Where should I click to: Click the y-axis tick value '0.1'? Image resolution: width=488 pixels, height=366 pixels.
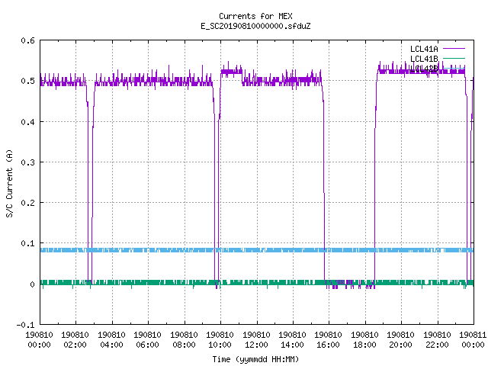coord(27,243)
